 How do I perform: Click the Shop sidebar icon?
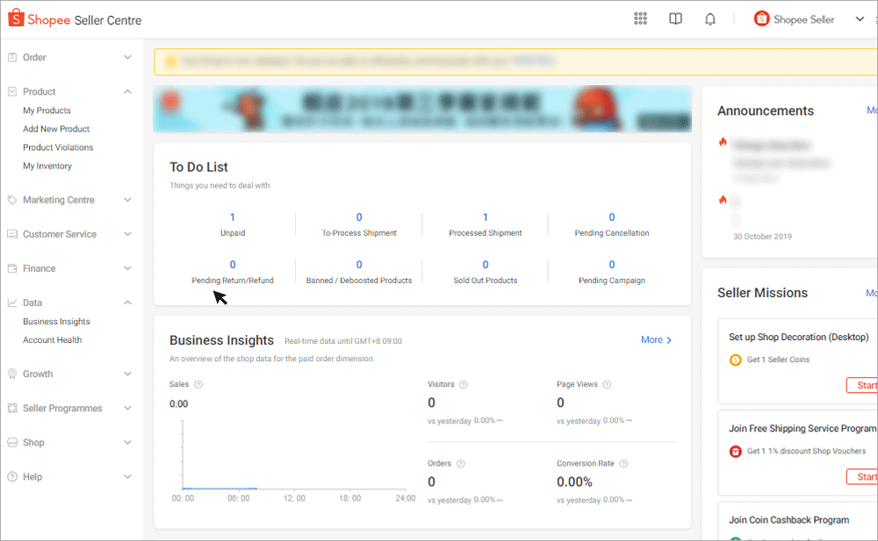pyautogui.click(x=11, y=442)
